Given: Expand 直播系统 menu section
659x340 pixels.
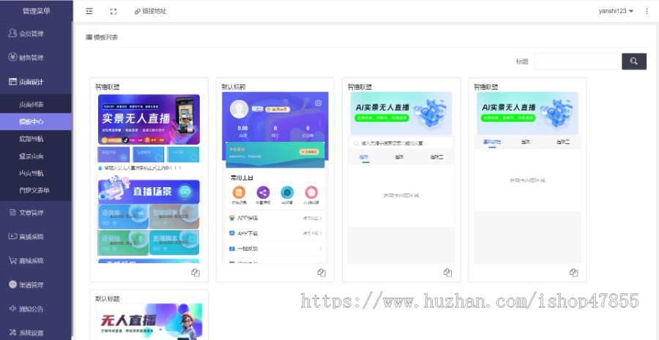Looking at the screenshot, I should click(x=36, y=236).
